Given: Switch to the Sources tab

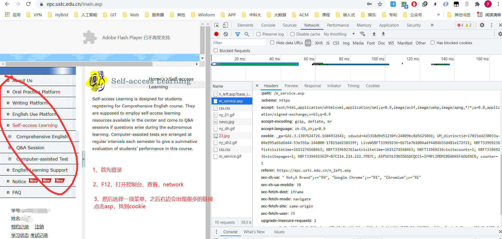Looking at the screenshot, I should pos(290,25).
